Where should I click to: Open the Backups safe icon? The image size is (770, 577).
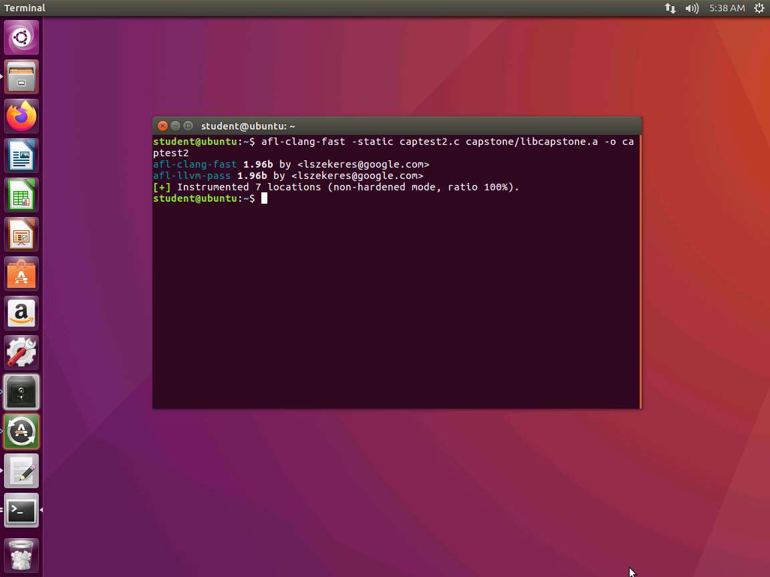tap(21, 392)
